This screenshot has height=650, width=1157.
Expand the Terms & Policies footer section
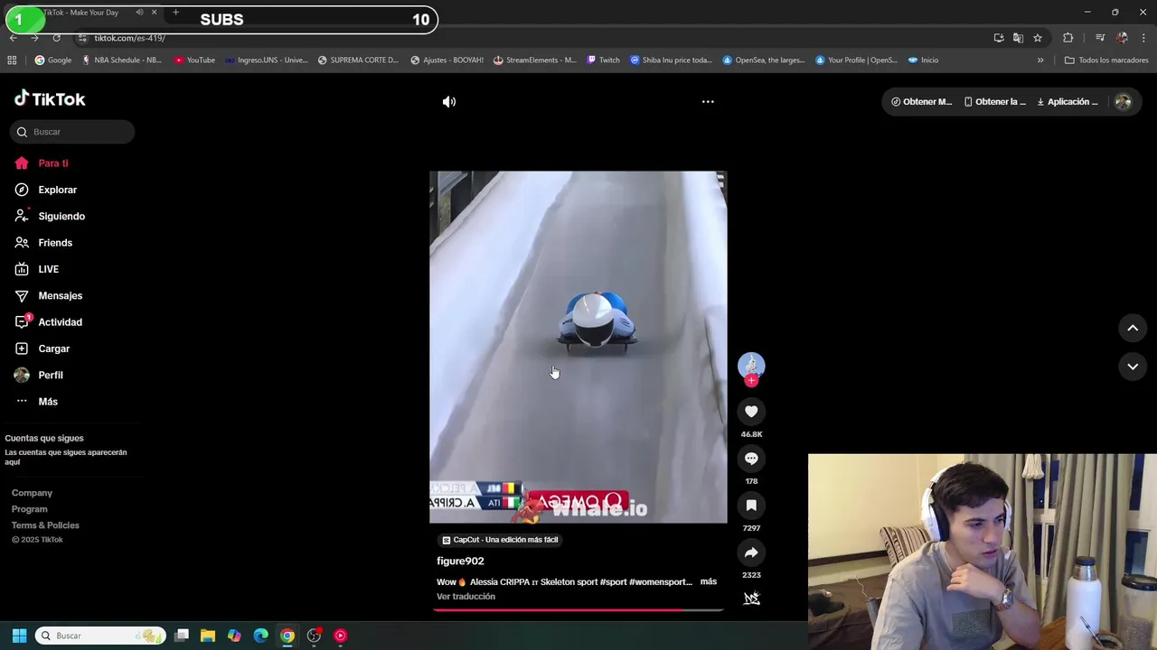45,525
